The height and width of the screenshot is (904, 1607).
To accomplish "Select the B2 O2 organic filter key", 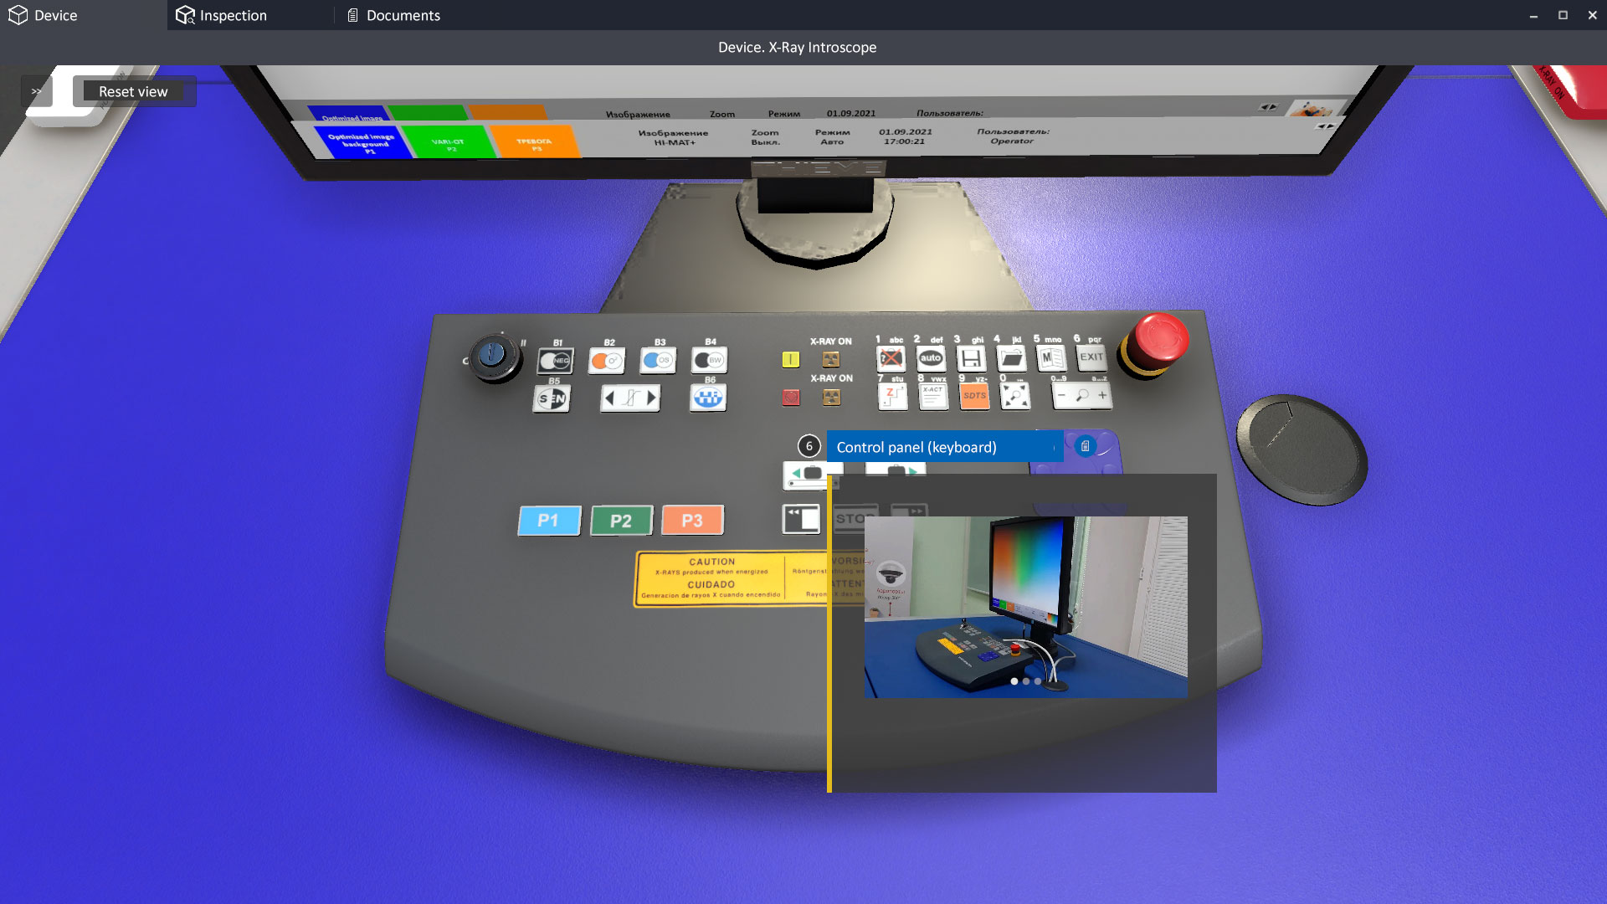I will [607, 361].
